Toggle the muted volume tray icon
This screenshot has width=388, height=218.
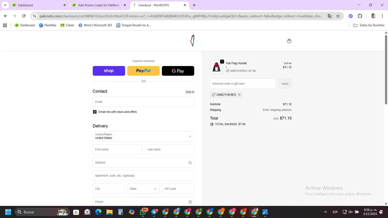tap(351, 212)
